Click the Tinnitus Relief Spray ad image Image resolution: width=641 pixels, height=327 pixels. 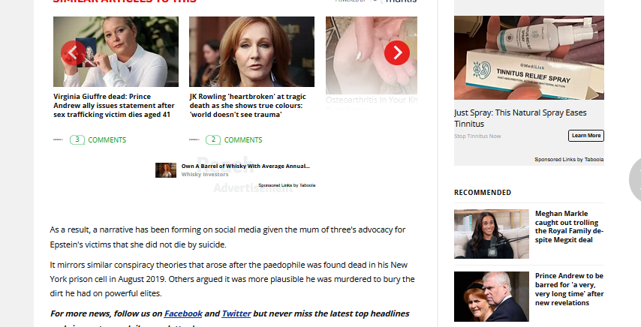coord(528,58)
